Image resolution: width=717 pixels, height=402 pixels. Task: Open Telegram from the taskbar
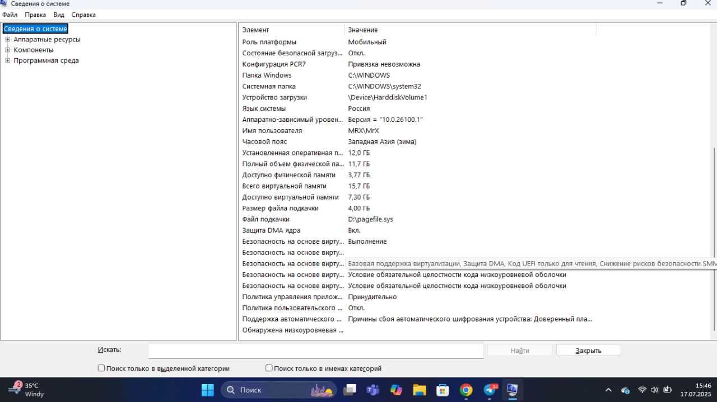point(490,390)
